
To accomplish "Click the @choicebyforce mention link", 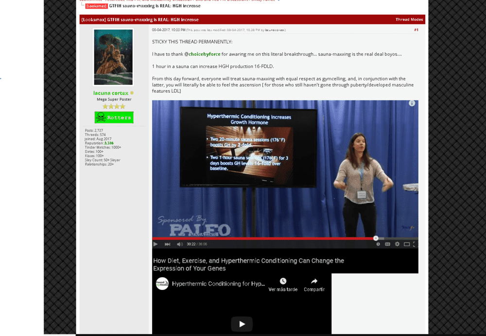I will 202,54.
